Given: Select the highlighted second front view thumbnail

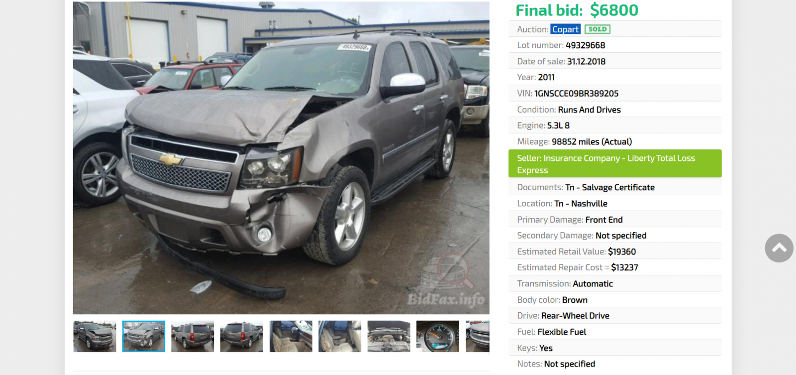Looking at the screenshot, I should tap(144, 336).
